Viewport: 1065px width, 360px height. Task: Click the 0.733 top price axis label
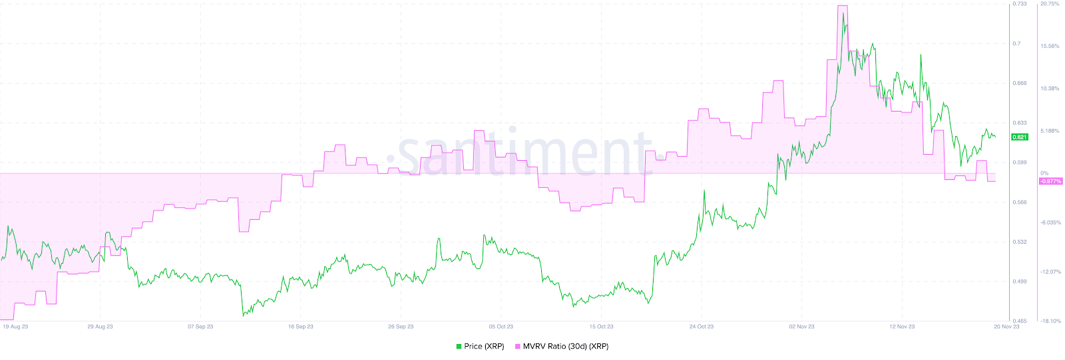point(1019,4)
